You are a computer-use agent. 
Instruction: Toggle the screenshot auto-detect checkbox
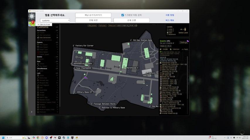pyautogui.click(x=123, y=15)
